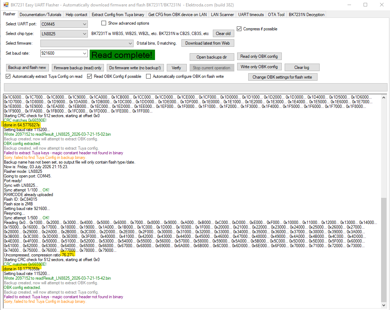Click log line 'Flash size is 2MB'

[19, 204]
